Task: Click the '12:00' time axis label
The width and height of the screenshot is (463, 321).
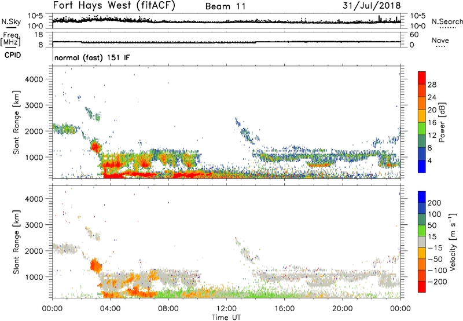Action: click(x=226, y=309)
